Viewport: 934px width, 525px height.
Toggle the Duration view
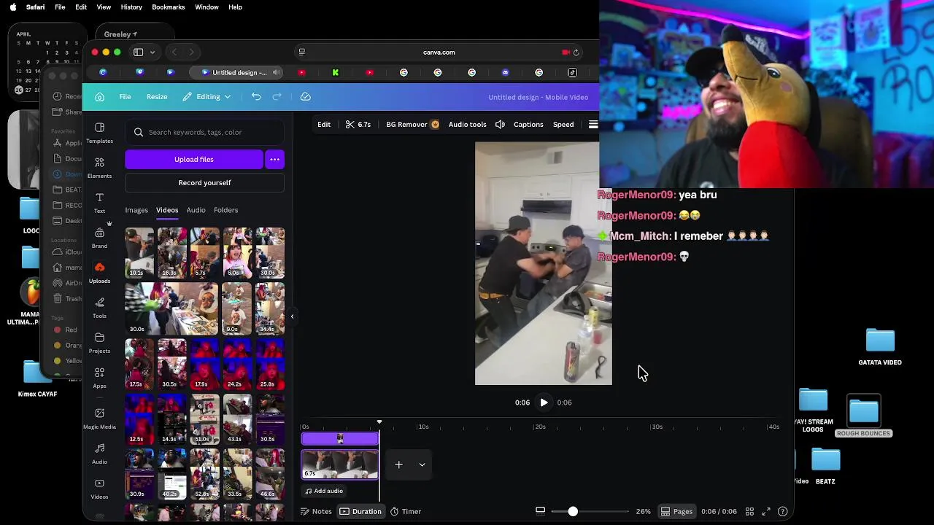(x=361, y=512)
